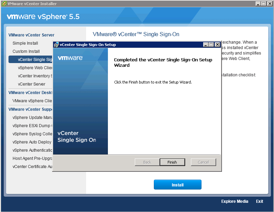Click the 'VMware® vCenter™ Single Sign-On' page title

(x=136, y=34)
